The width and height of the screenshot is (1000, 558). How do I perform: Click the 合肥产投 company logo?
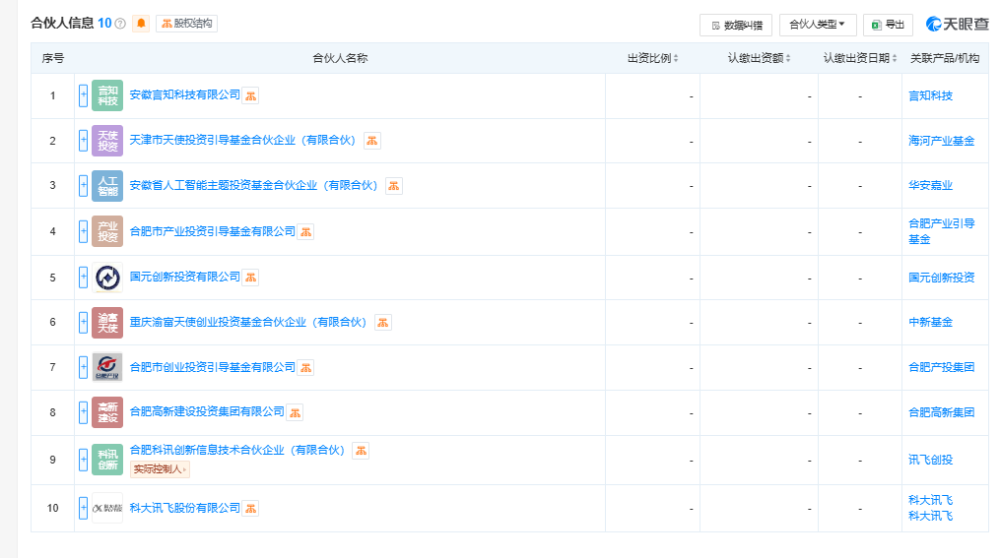coord(107,367)
